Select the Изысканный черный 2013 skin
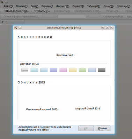The width and height of the screenshot is (132, 139). (x=42, y=109)
